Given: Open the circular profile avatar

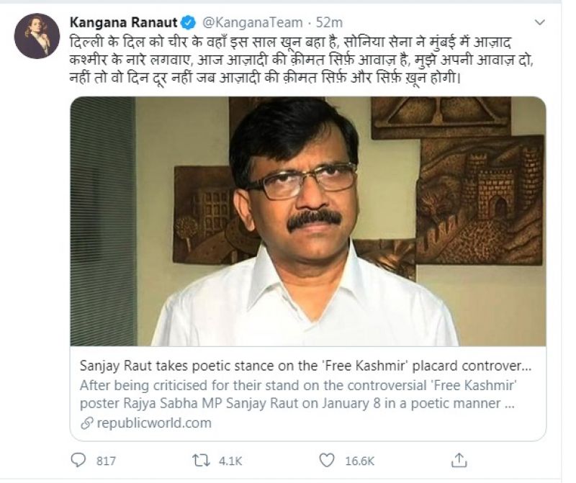Looking at the screenshot, I should pyautogui.click(x=36, y=36).
